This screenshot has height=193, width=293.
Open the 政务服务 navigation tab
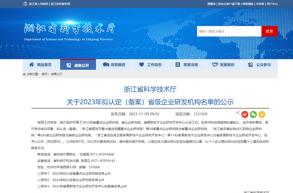pos(114,65)
